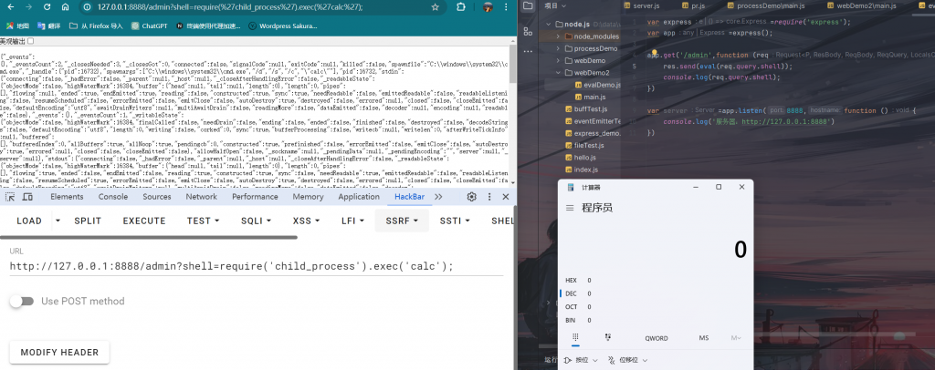
Task: Click the horizontal scrollbar under the HackBar toolbar
Action: (149, 237)
